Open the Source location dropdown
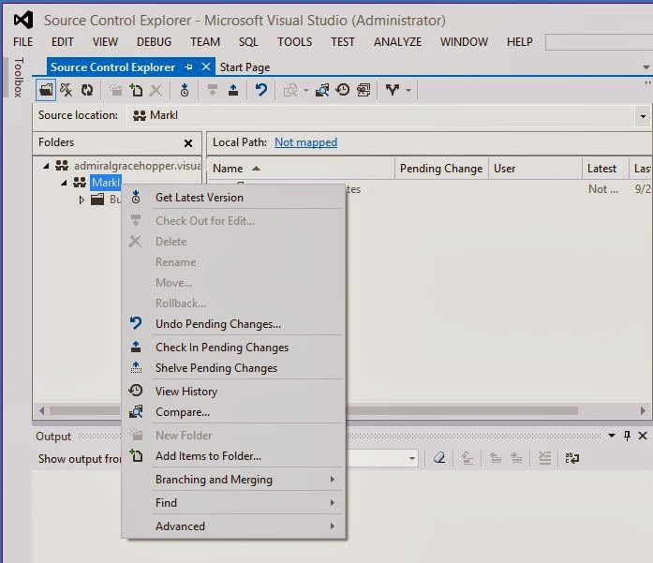This screenshot has width=653, height=563. [643, 116]
